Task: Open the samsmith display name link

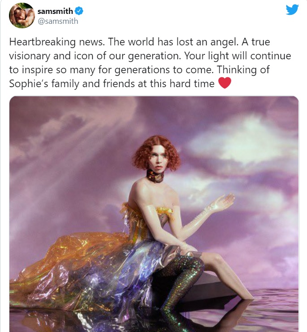Action: (x=55, y=11)
